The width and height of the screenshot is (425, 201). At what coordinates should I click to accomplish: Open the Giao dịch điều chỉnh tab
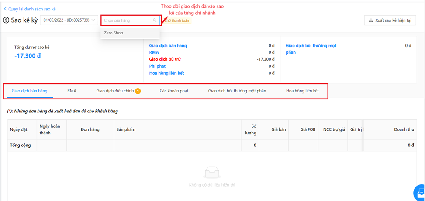[115, 91]
